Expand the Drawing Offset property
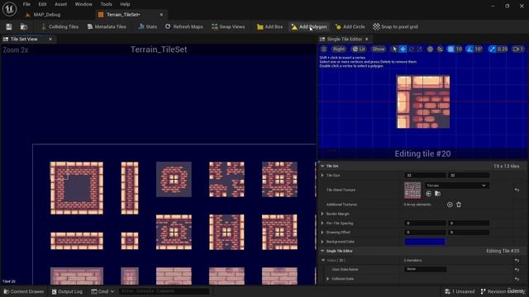Screen dimensions: 529x297 click(322, 233)
